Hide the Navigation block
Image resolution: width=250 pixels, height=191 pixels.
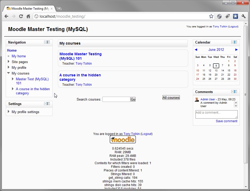pyautogui.click(x=45, y=42)
